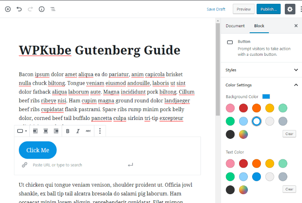Screen dimensions: 302x203
Task: Align the button right
Action: (x=56, y=131)
